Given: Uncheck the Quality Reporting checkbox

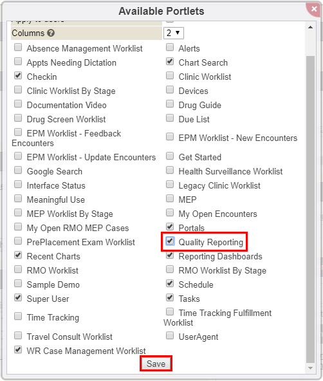Looking at the screenshot, I should 170,241.
